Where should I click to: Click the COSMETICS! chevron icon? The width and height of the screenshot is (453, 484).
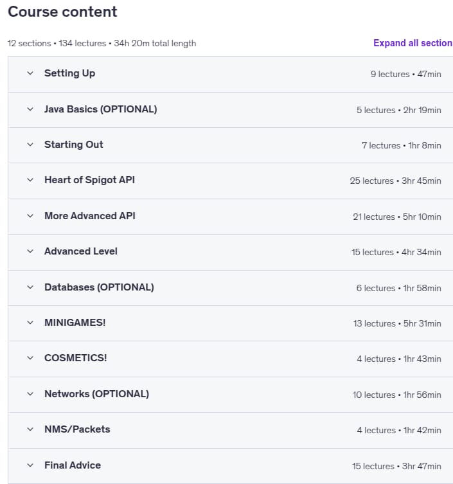(30, 358)
